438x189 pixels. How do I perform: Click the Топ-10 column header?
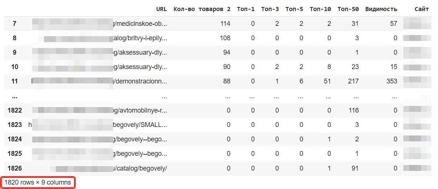click(320, 9)
